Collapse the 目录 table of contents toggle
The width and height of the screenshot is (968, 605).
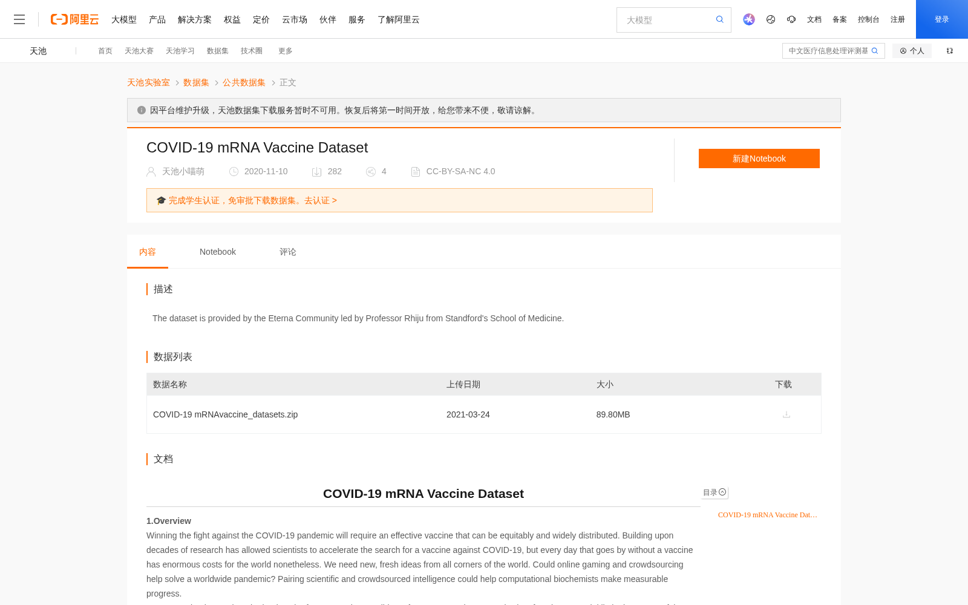point(722,492)
